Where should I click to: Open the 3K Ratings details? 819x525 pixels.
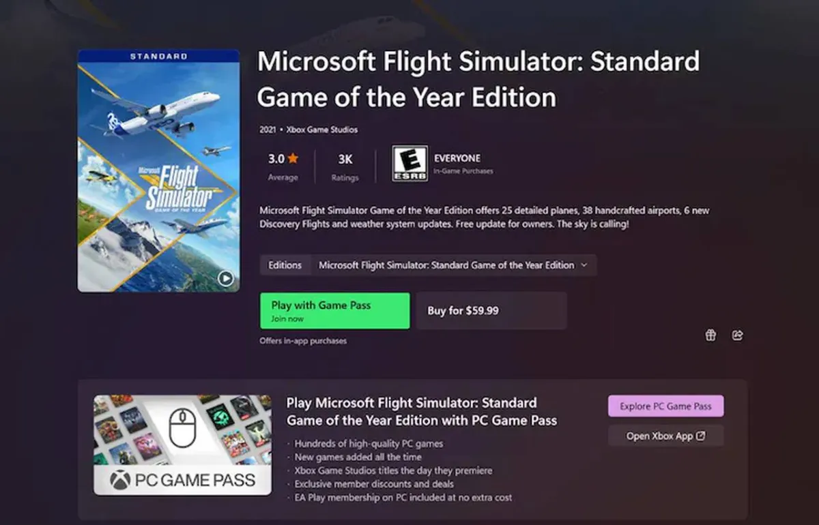coord(345,166)
